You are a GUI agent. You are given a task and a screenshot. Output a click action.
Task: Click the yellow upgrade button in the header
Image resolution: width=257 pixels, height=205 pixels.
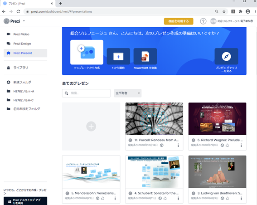179,21
